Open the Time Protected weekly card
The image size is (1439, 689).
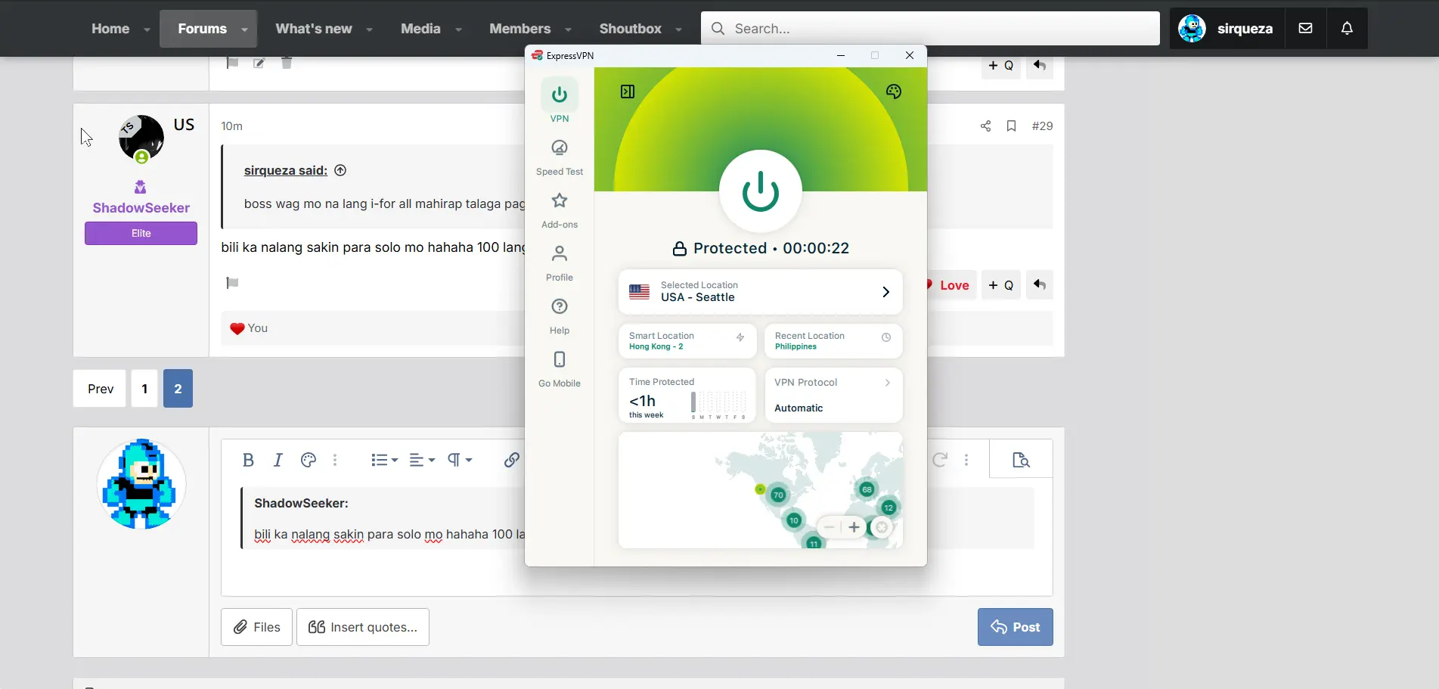coord(687,395)
